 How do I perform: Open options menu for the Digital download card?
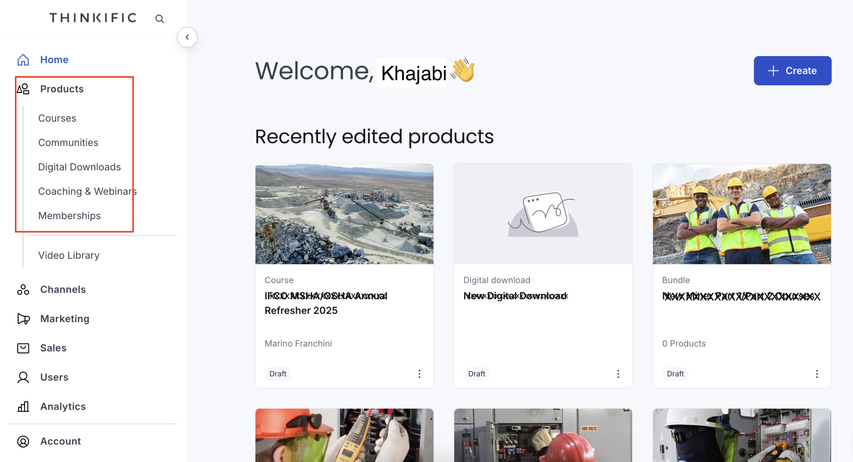tap(618, 374)
